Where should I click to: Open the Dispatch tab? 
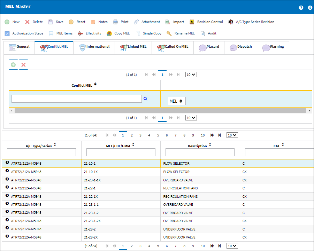241,48
